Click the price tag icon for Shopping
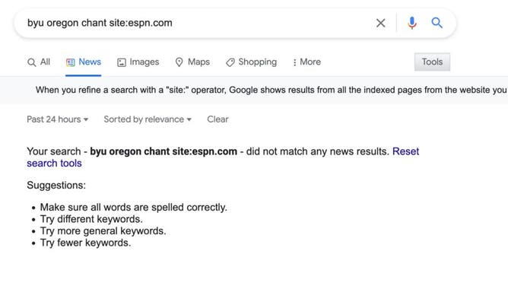 (230, 62)
